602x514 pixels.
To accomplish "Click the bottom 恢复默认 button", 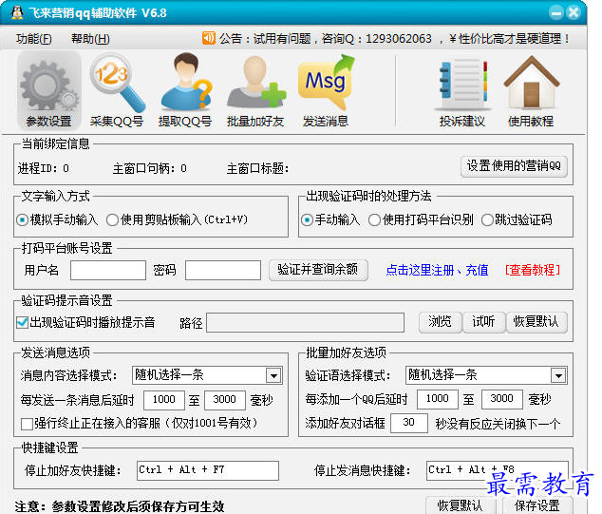I will click(461, 505).
